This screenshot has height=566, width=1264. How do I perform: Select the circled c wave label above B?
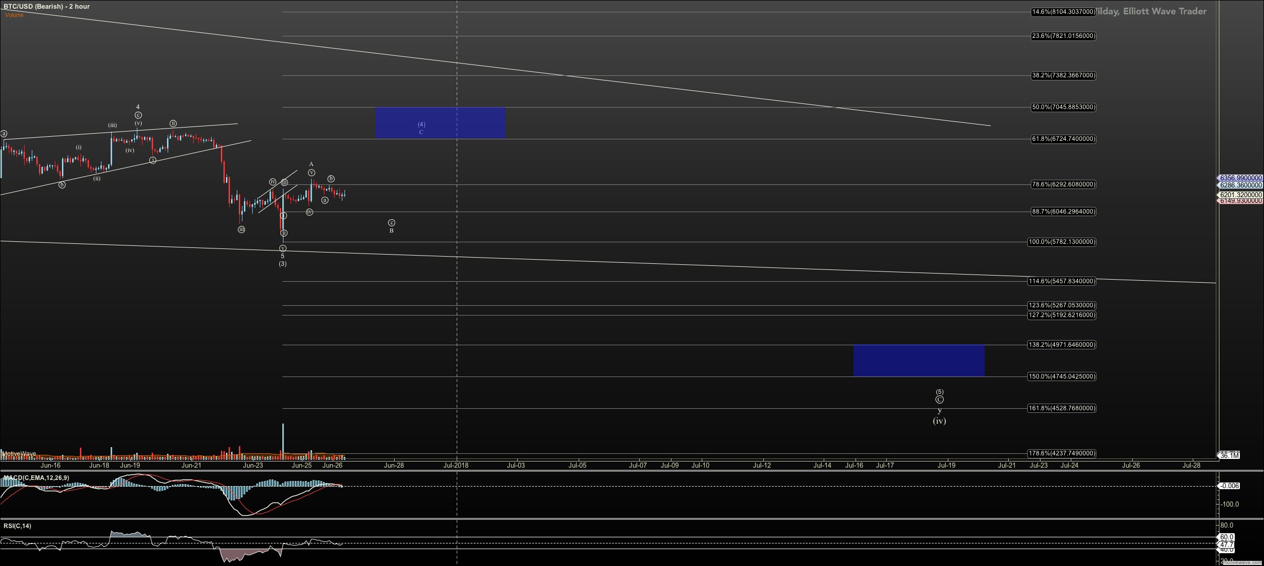click(x=392, y=223)
